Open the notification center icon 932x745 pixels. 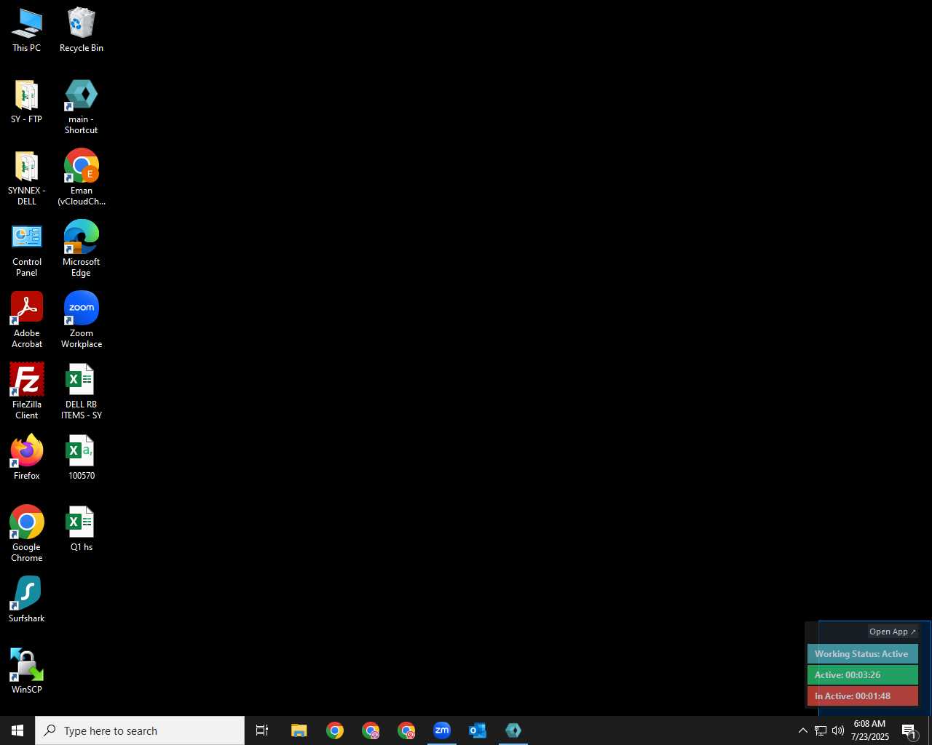[x=909, y=730]
